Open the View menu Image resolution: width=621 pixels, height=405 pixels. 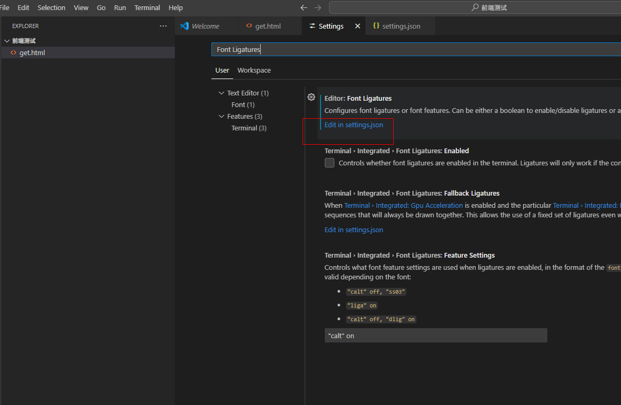(81, 7)
